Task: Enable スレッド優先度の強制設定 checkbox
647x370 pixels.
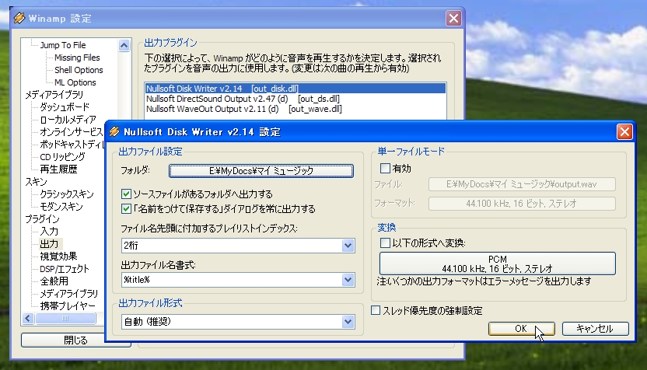Action: 376,310
